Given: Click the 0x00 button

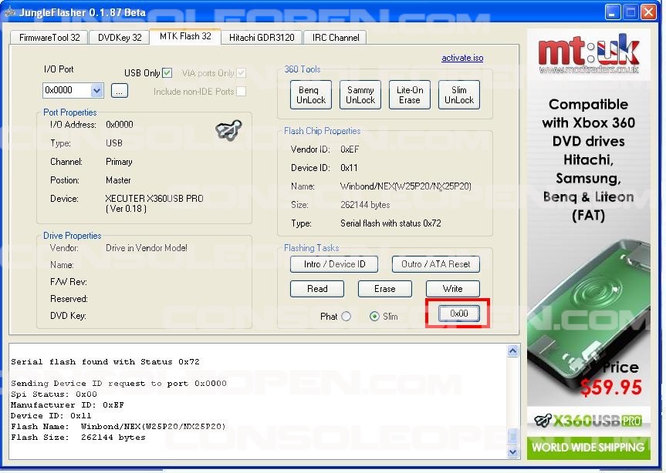Looking at the screenshot, I should pyautogui.click(x=458, y=314).
